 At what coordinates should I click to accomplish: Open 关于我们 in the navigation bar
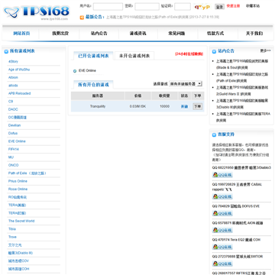[254, 34]
